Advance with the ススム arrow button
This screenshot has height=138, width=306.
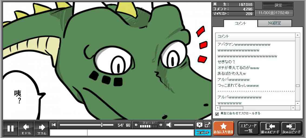(x=42, y=128)
